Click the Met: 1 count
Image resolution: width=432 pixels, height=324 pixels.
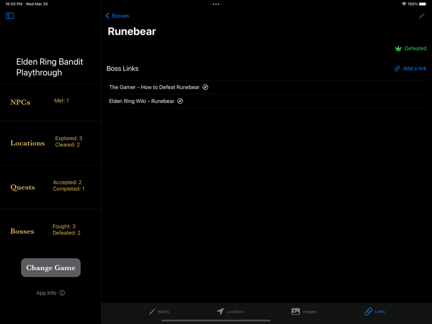(62, 101)
